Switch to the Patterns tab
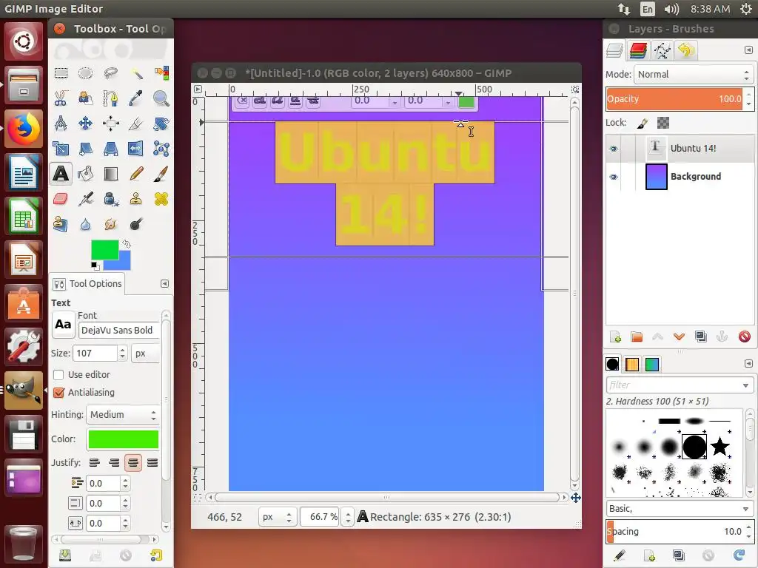Screen dimensions: 758x568 tap(632, 364)
